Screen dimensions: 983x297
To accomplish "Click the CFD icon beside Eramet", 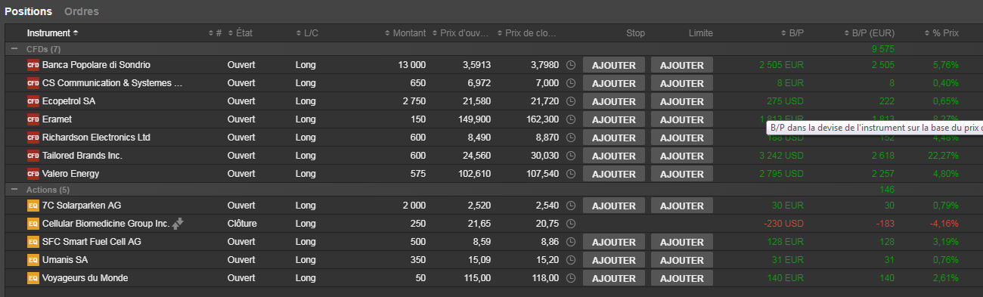I will [x=33, y=119].
